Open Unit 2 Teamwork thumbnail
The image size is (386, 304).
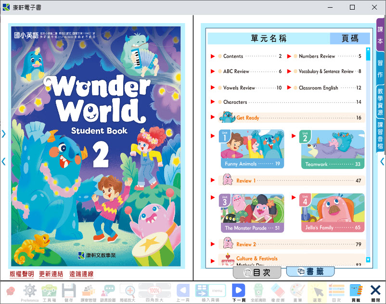(x=332, y=149)
